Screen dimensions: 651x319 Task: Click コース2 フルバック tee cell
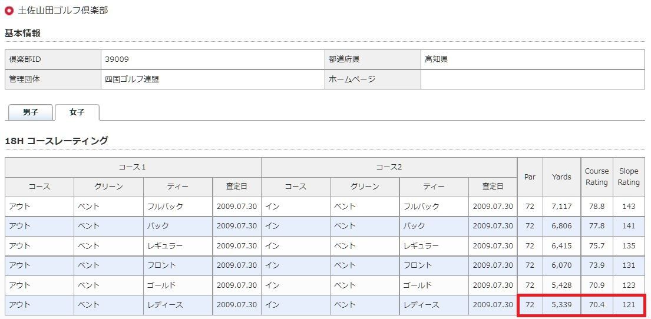pos(434,206)
